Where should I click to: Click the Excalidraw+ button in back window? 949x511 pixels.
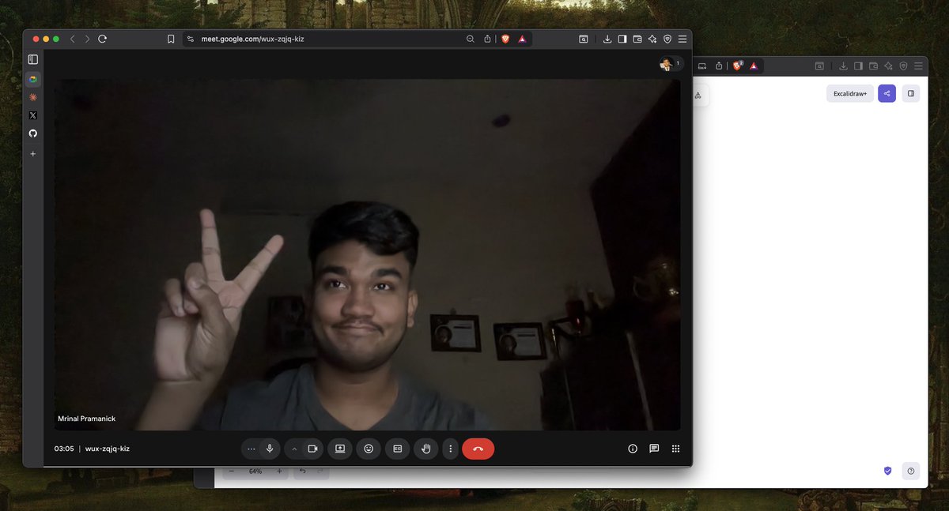pyautogui.click(x=850, y=93)
